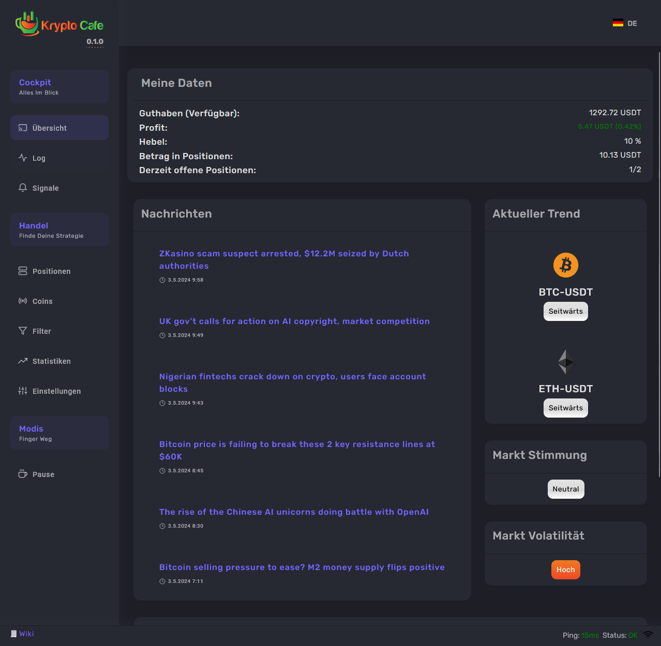
Task: Click the coffee cup Pause icon
Action: [x=23, y=474]
